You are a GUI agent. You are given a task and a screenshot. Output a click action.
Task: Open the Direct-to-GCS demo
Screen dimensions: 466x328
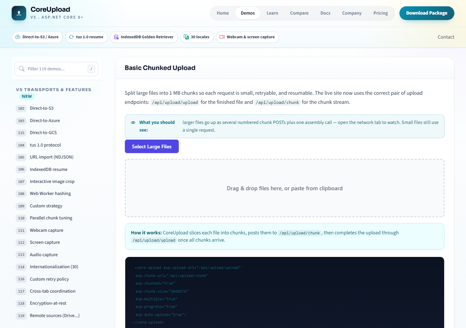point(56,133)
